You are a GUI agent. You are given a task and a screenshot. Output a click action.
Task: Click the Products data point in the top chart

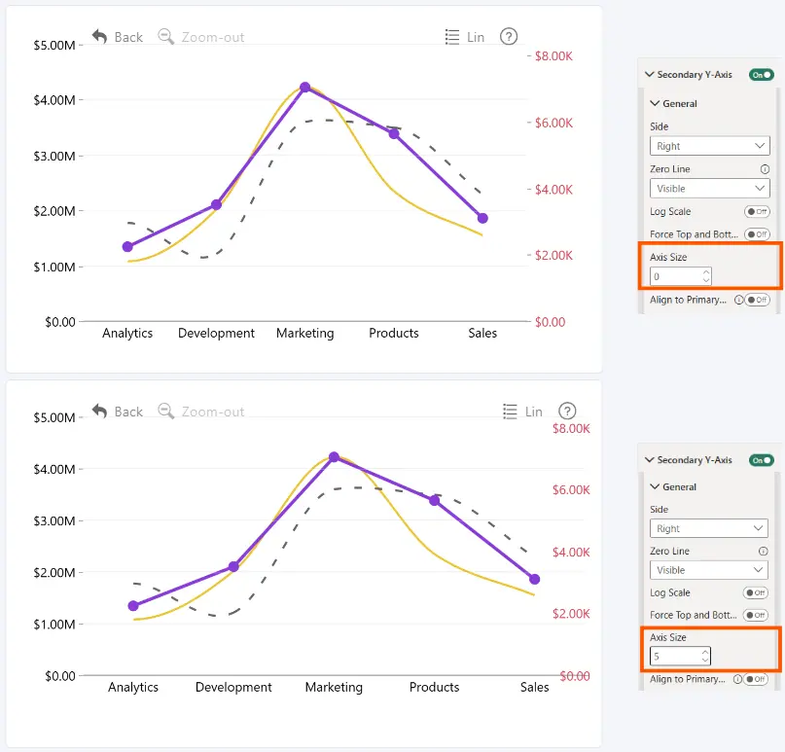[x=394, y=133]
